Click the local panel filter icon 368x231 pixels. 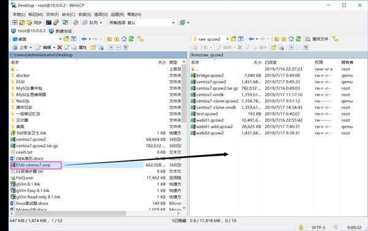74,39
